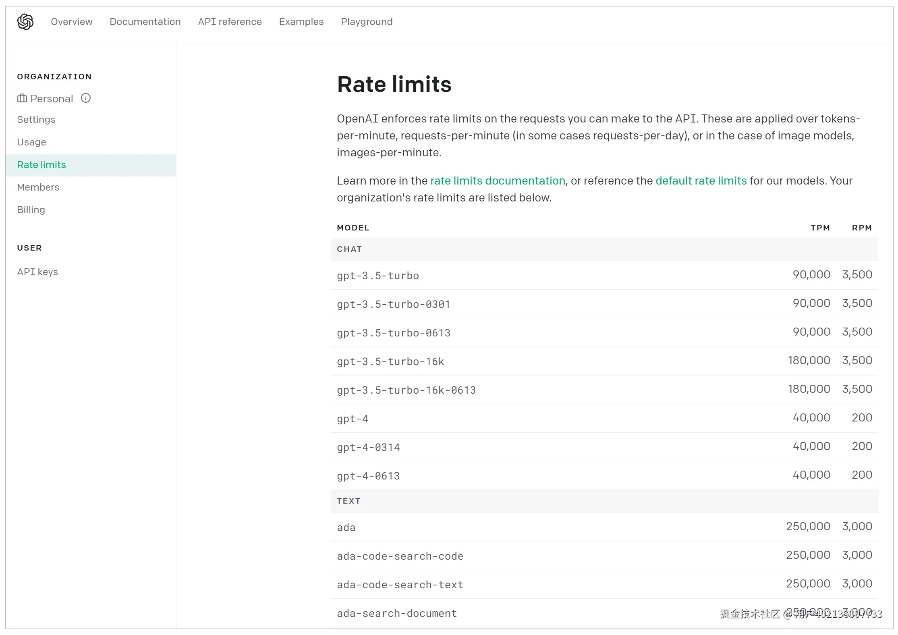Click the gpt-4-0613 model row
The height and width of the screenshot is (635, 898).
click(x=604, y=476)
